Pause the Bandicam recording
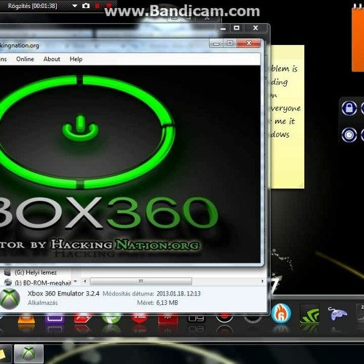The width and height of the screenshot is (364, 364). click(x=98, y=6)
